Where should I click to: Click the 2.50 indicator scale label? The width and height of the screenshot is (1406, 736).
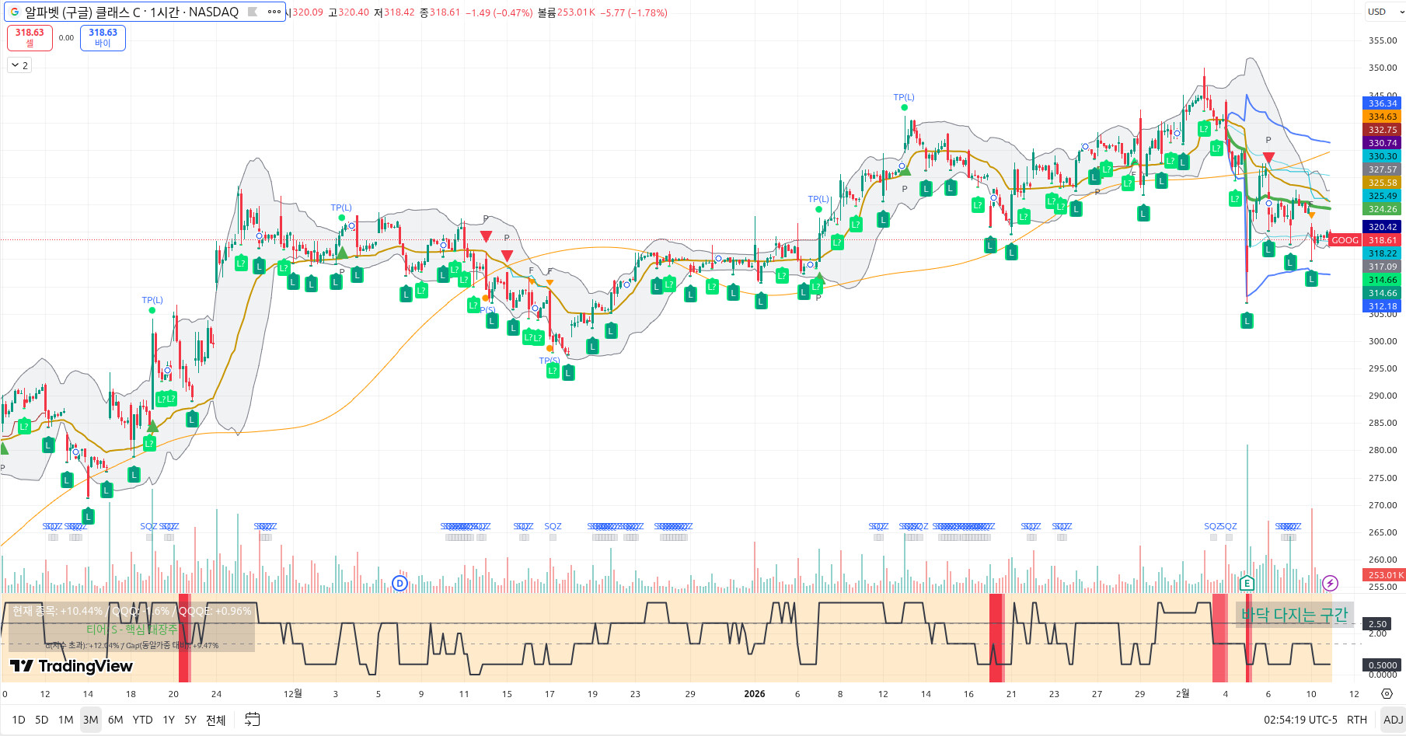(x=1377, y=624)
